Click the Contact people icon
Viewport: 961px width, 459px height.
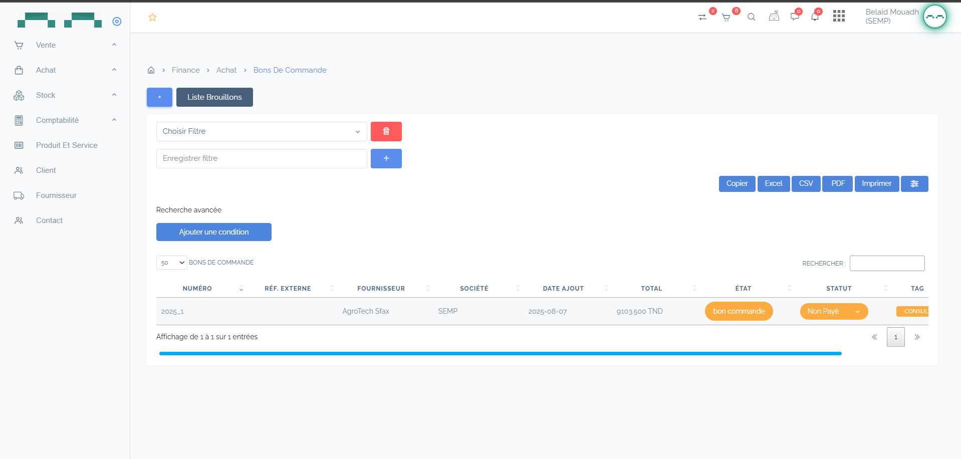click(19, 220)
